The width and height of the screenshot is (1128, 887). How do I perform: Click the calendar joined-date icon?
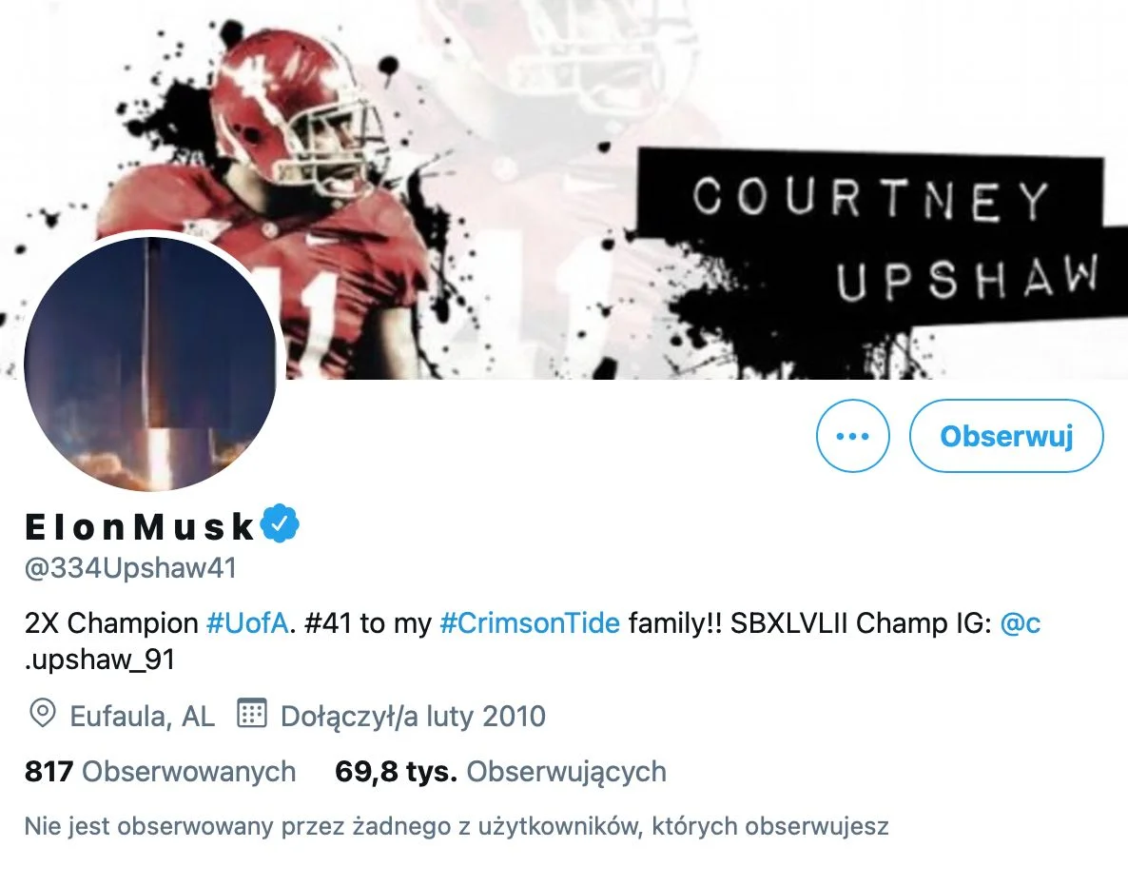click(x=252, y=713)
